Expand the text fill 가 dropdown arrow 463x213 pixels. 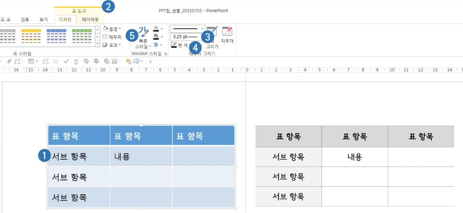pos(162,29)
